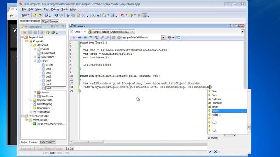The image size is (280, 157).
Task: Click the Cut scissors icon
Action: tap(68, 15)
